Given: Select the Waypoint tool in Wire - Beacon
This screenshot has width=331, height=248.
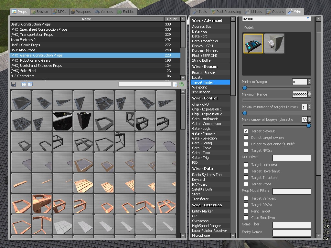Looking at the screenshot, I should 199,87.
